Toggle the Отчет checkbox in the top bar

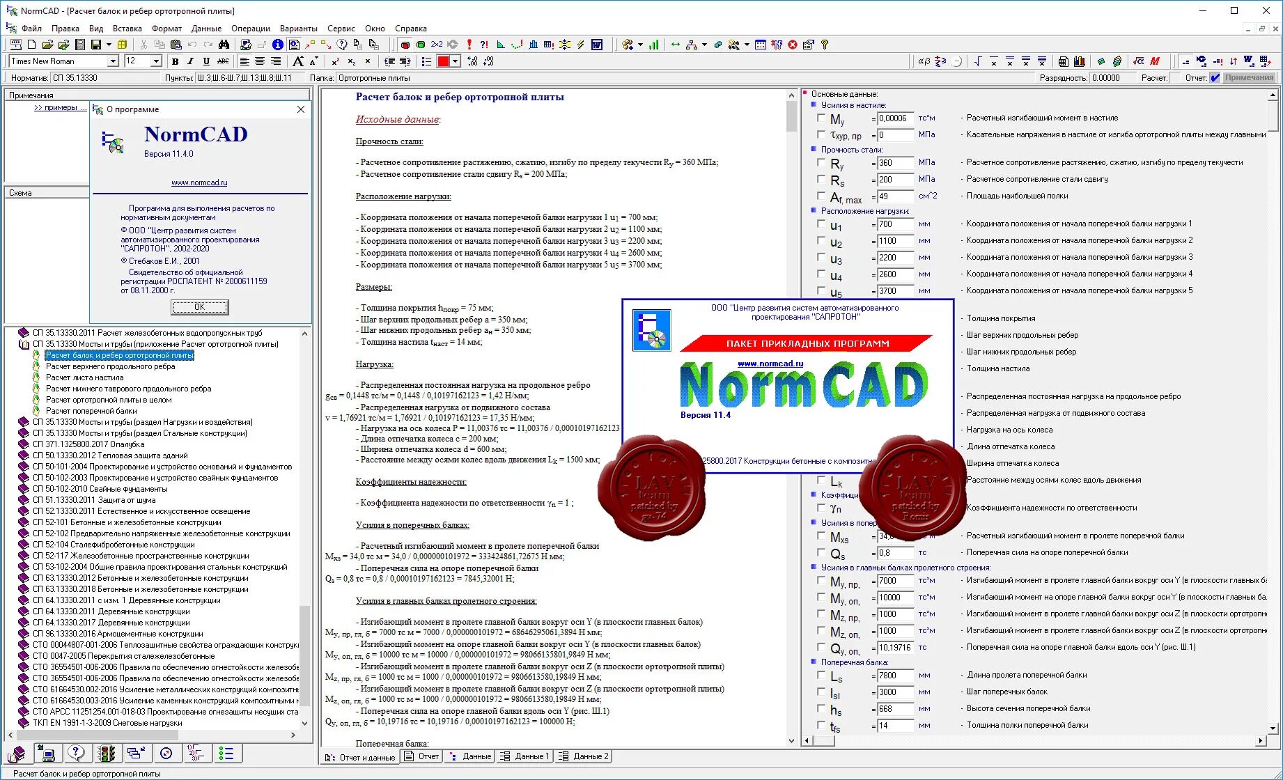[1215, 78]
